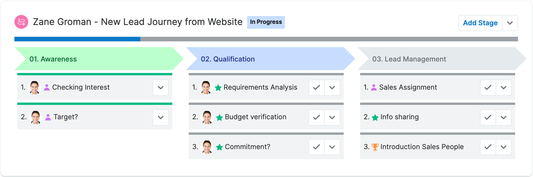Open the Budget verification step dropdown
Viewport: 533px width, 177px height.
pyautogui.click(x=332, y=117)
